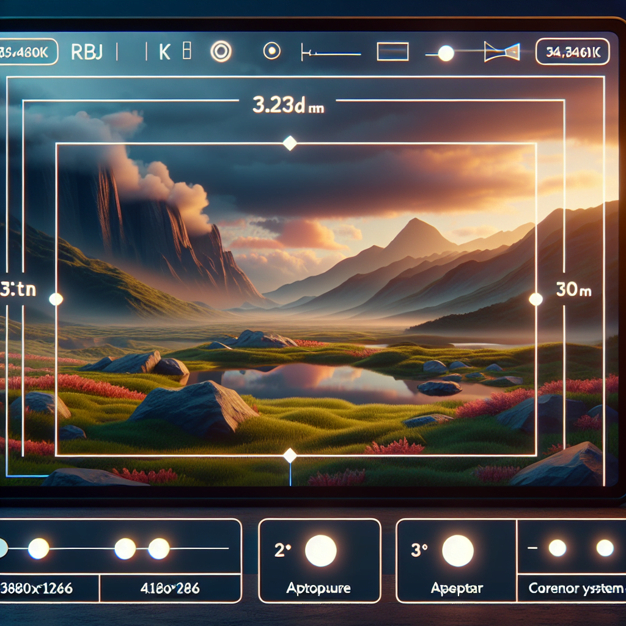626x626 pixels.
Task: Click the 34,346K badge at top right
Action: coord(574,51)
